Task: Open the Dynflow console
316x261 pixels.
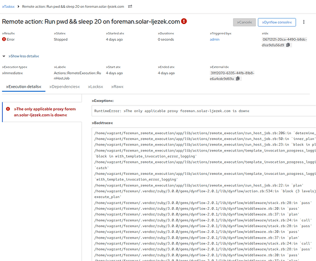Action: pos(277,22)
